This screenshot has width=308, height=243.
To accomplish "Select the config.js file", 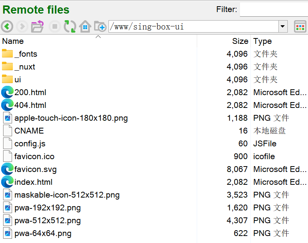I will [30, 144].
